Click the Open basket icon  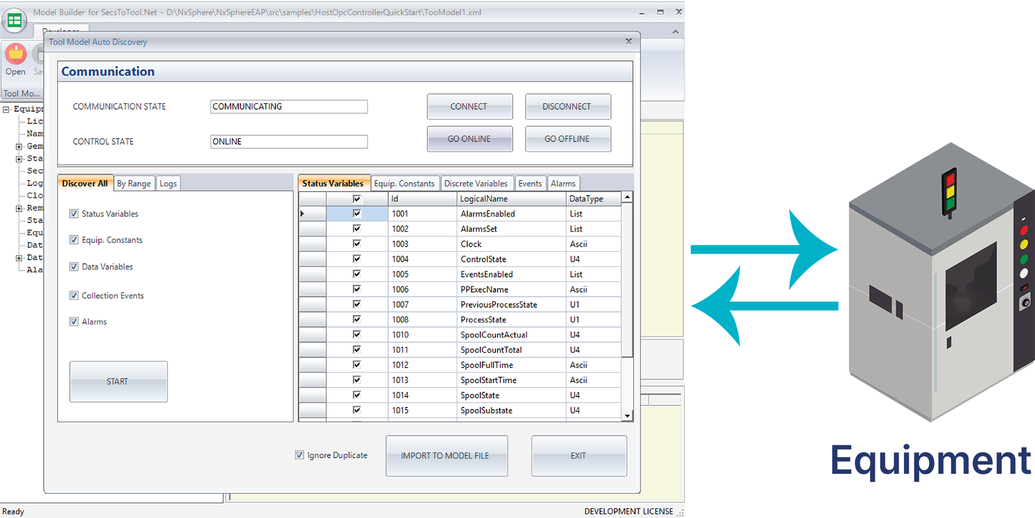coord(16,54)
